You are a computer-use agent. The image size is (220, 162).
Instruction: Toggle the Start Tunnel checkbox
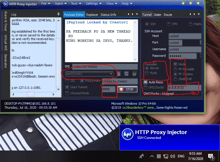(x=67, y=87)
